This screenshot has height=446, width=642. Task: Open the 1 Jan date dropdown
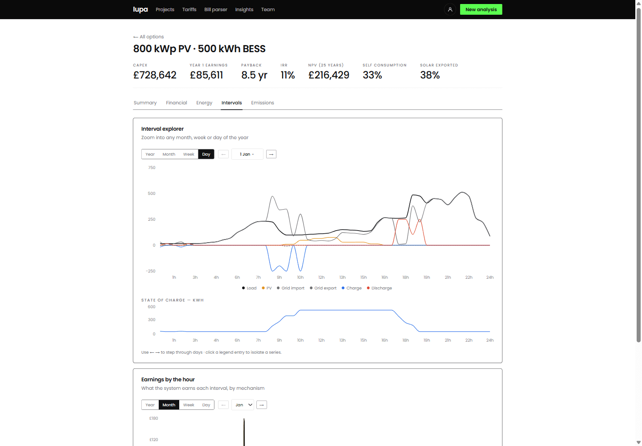coord(247,154)
